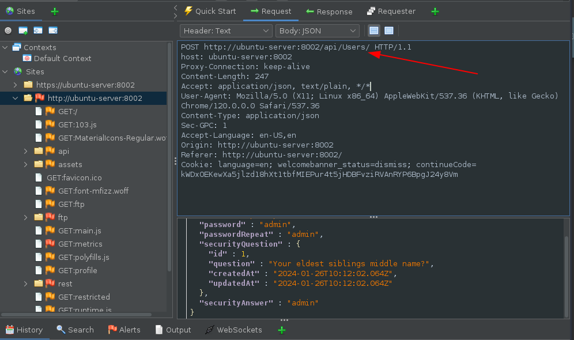Expand the rest folder
This screenshot has height=340, width=574.
(x=25, y=284)
